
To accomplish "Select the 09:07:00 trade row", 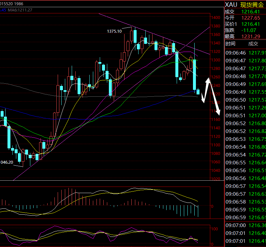I will (x=245, y=225).
